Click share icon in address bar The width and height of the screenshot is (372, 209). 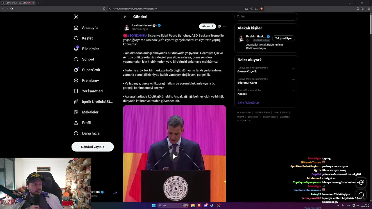(256, 9)
